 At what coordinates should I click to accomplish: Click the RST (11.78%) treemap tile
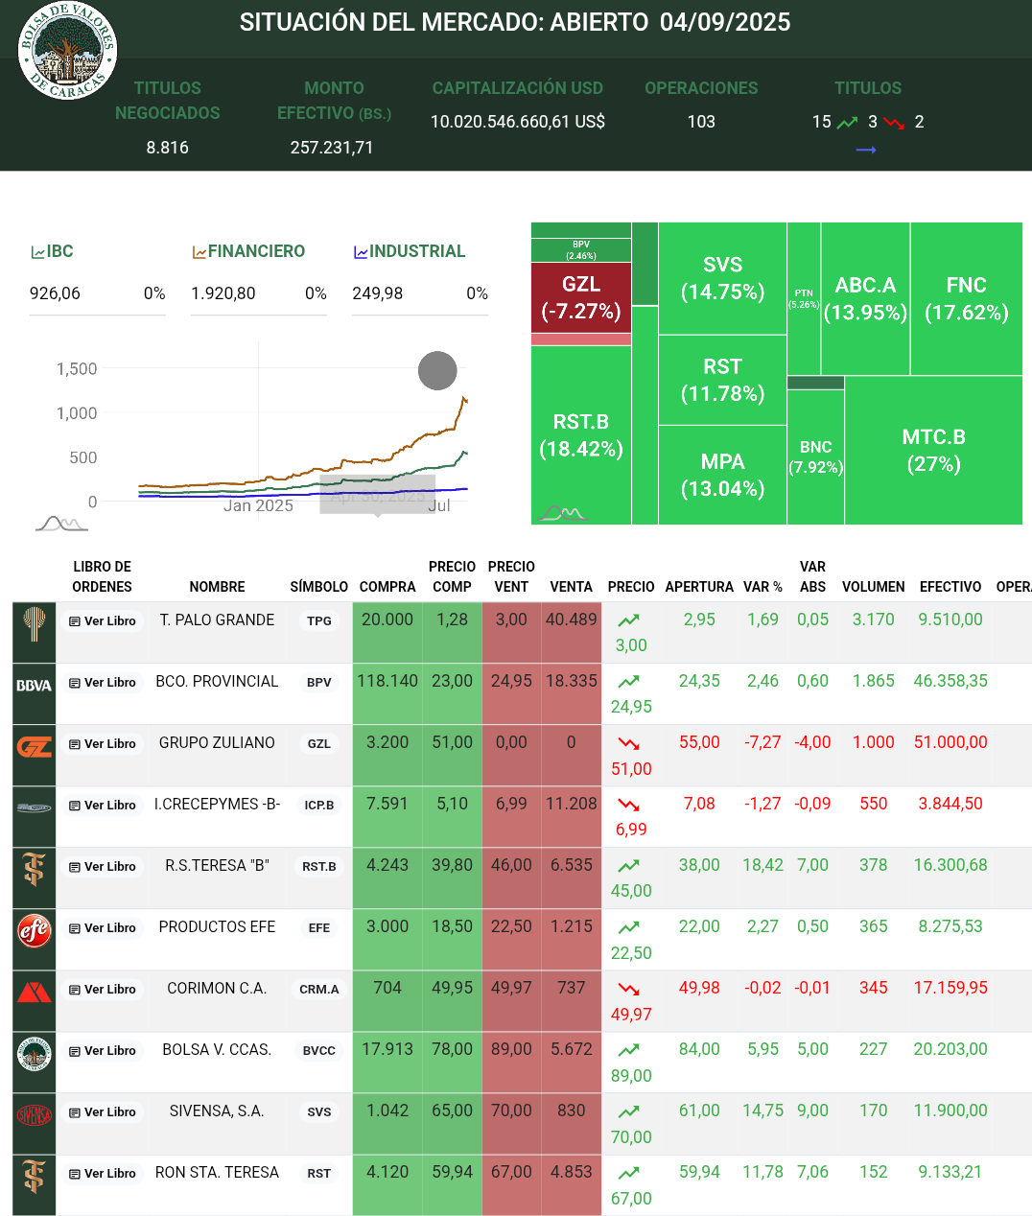coord(722,380)
